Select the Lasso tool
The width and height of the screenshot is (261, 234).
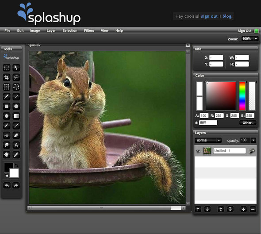(16, 77)
